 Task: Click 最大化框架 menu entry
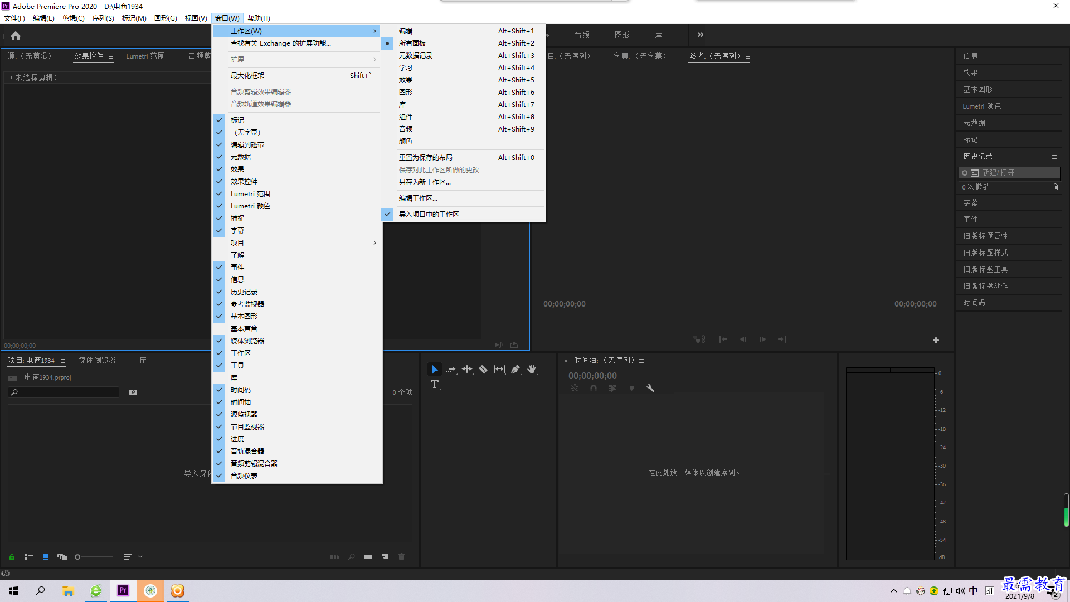coord(297,75)
